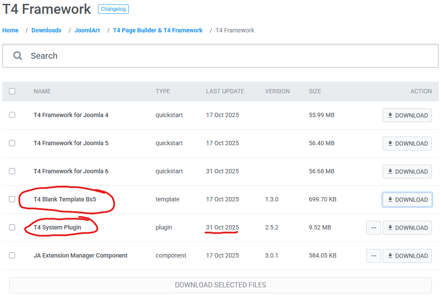Click the T4 Framework breadcrumb current item

235,30
